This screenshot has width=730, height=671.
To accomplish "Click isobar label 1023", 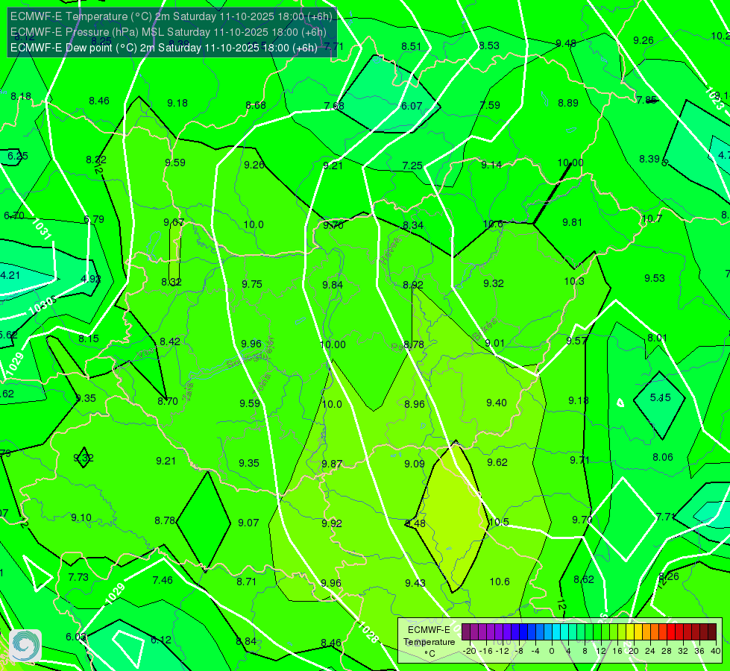I will [x=714, y=98].
